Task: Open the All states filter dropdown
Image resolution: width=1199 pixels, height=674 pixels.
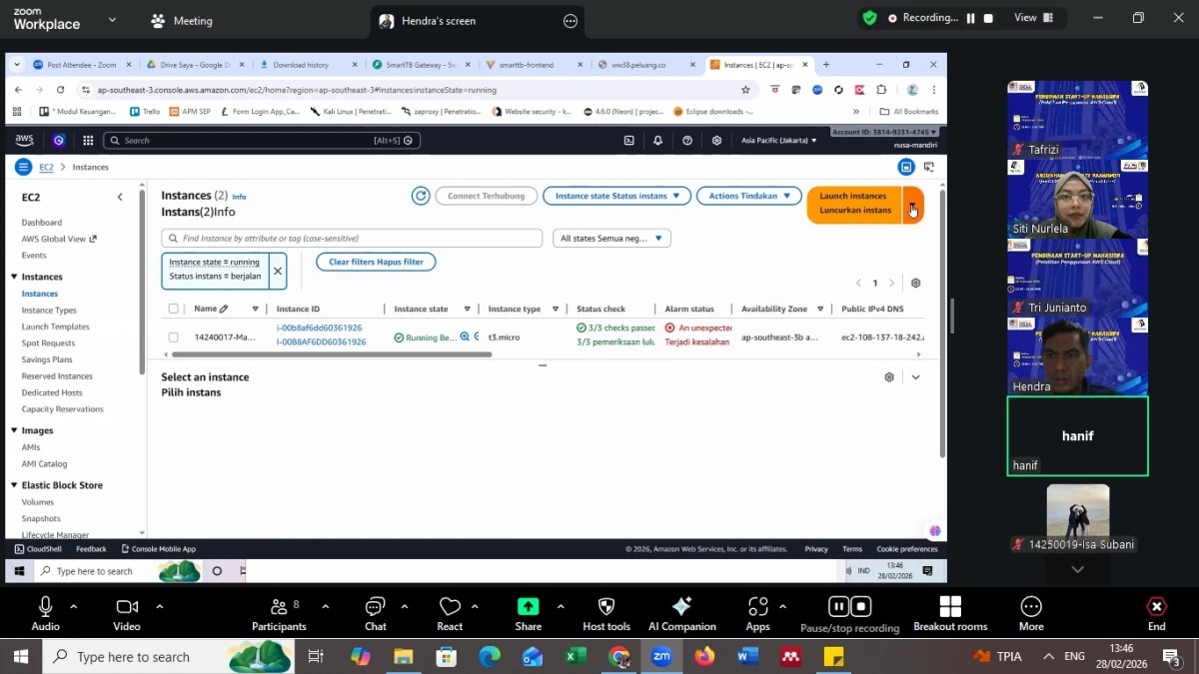Action: [x=612, y=239]
